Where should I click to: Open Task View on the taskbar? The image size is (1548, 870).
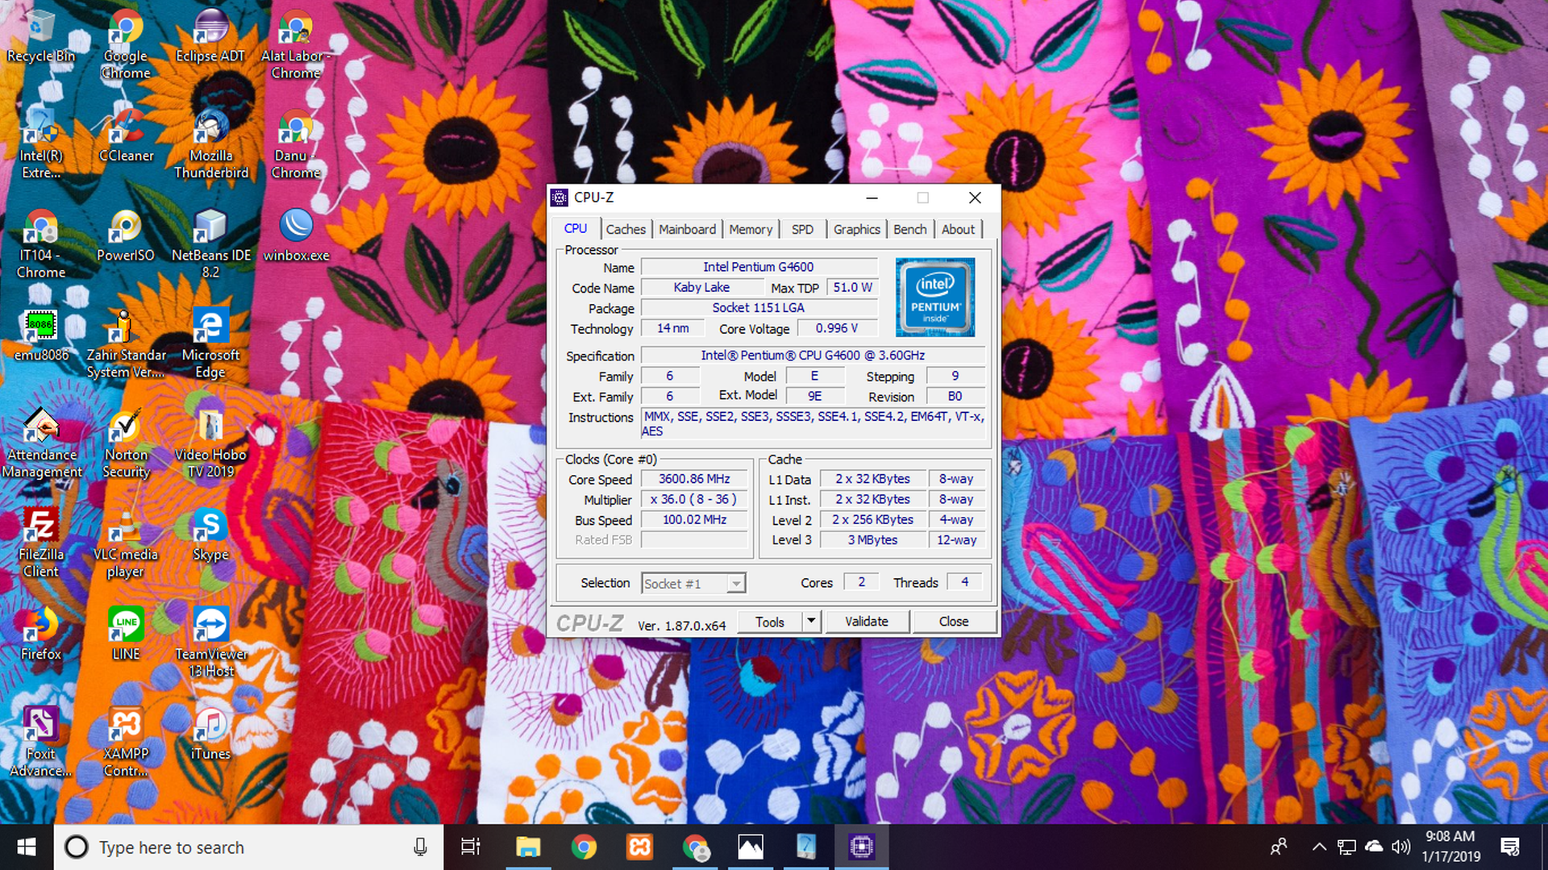tap(470, 847)
